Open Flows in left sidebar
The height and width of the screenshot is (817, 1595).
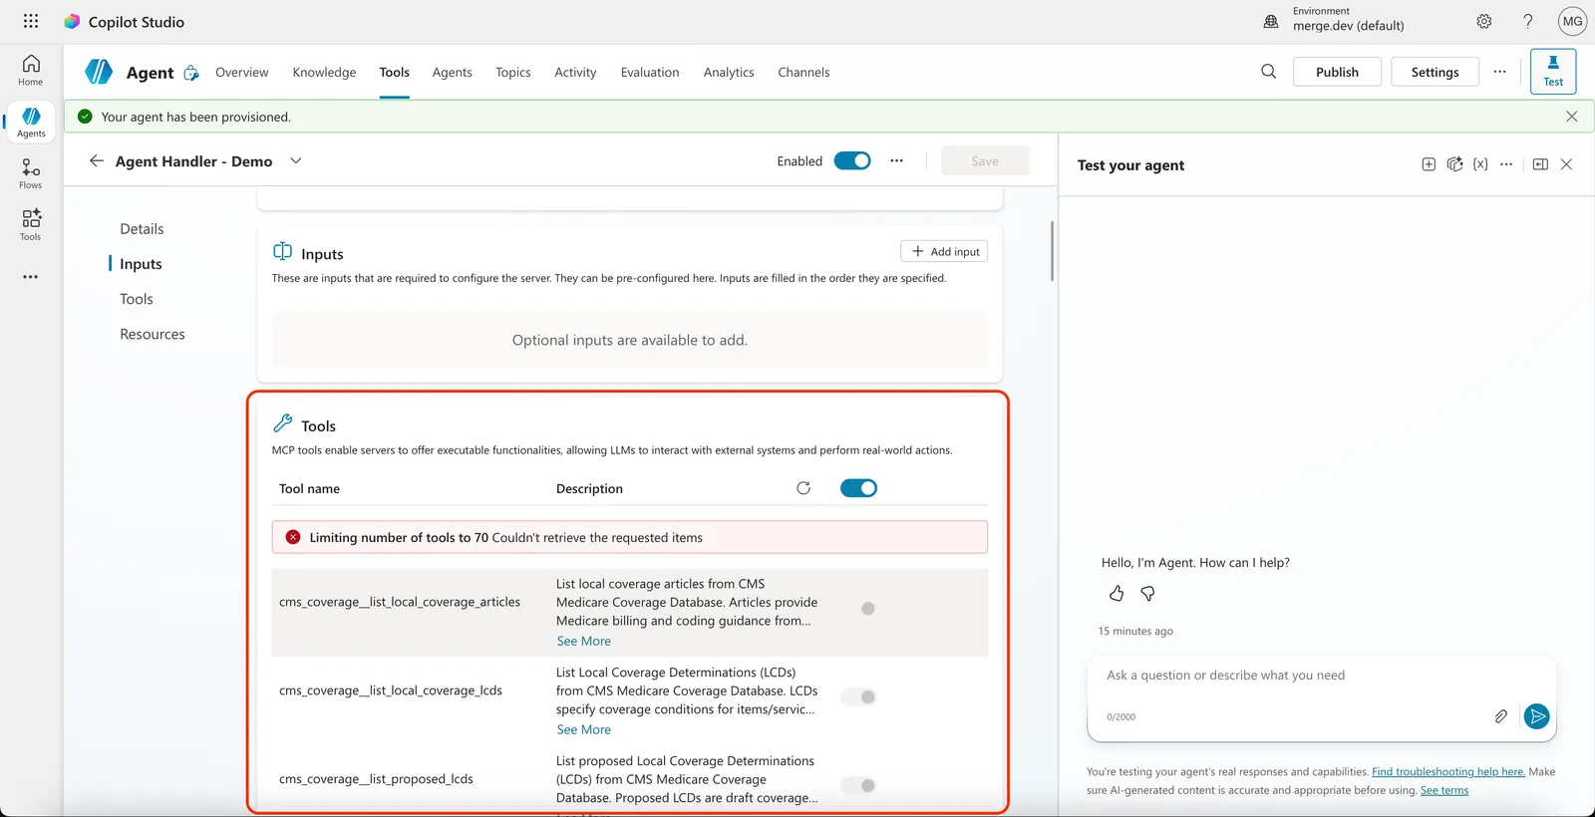tap(31, 173)
